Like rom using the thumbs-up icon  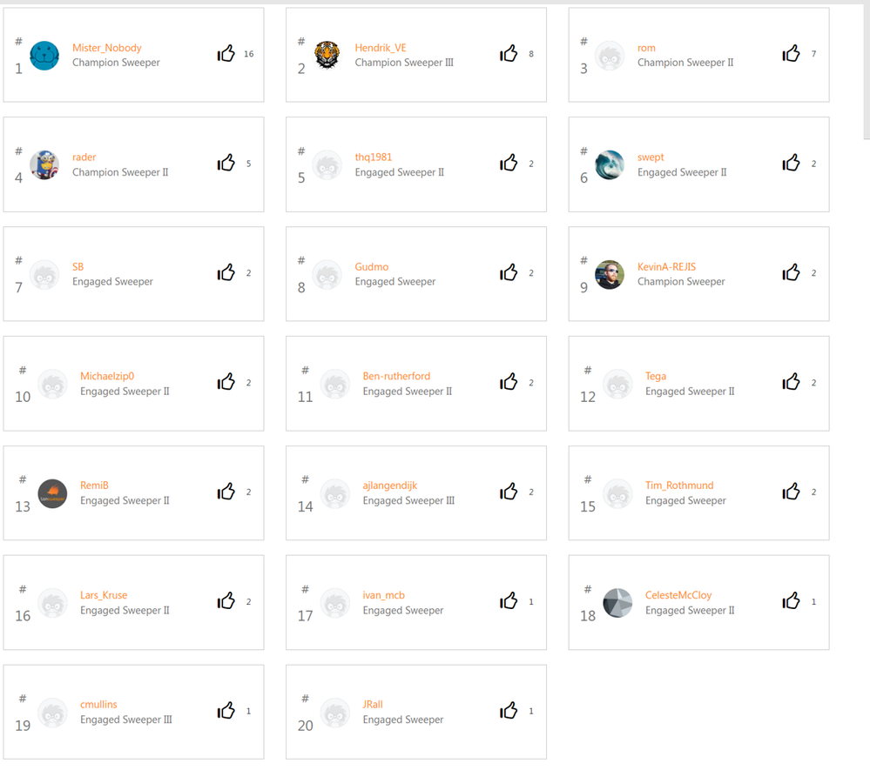click(x=791, y=54)
